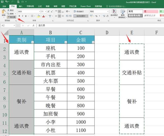Click the Select All corner triangle
Image resolution: width=164 pixels, height=136 pixels.
(x=6, y=32)
